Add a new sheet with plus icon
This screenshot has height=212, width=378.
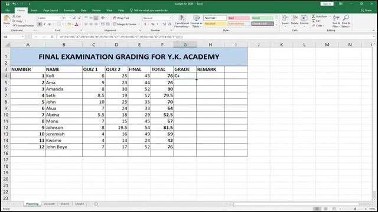pyautogui.click(x=96, y=204)
